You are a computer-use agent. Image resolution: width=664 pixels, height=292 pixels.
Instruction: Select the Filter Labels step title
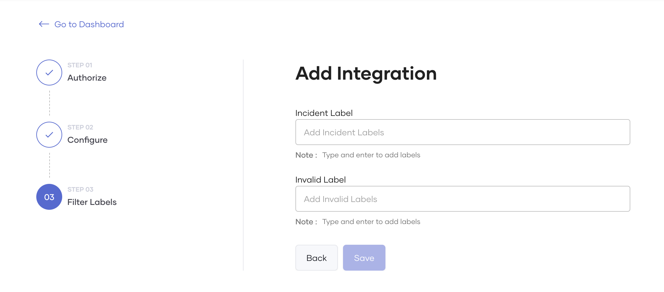pos(92,202)
